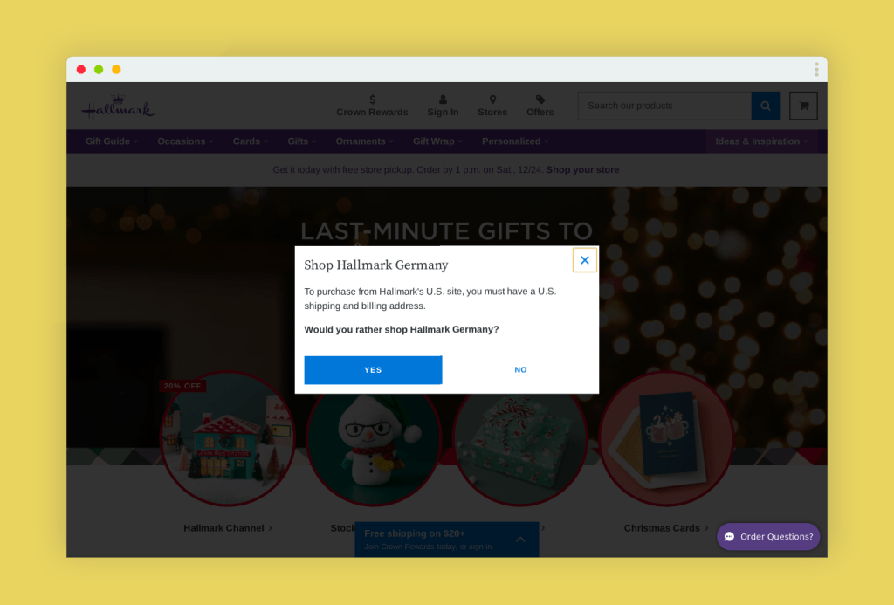Follow the Shop your store link
Screen dimensions: 894x605
point(582,170)
